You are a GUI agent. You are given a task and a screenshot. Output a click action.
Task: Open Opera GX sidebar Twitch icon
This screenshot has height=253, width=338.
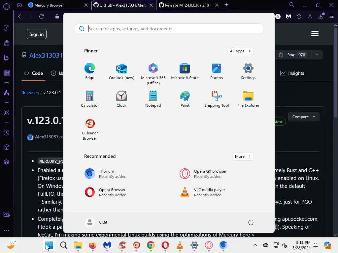7,57
